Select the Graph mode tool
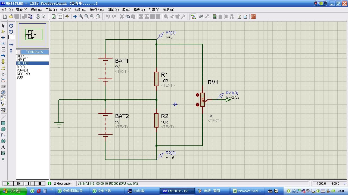This screenshot has height=195, width=348. click(3, 80)
